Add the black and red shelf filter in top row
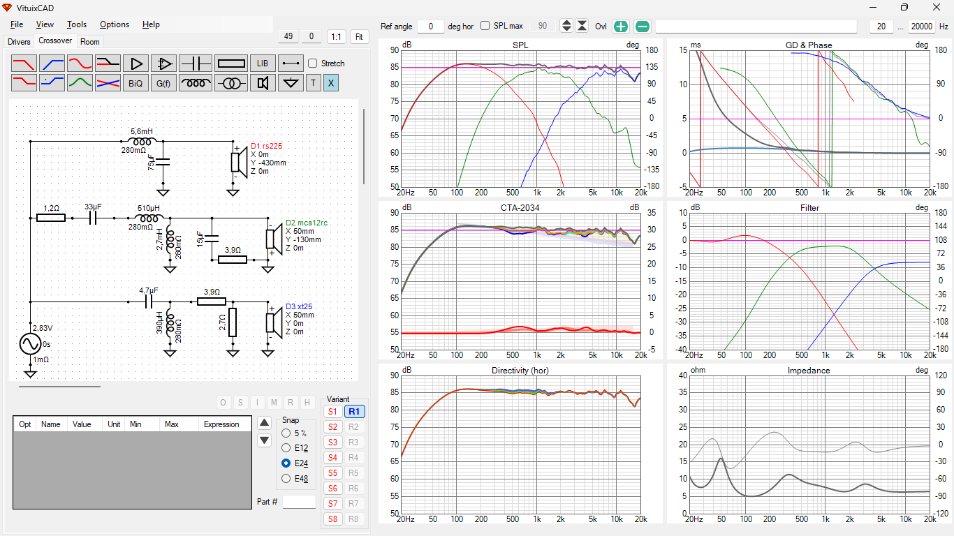 pyautogui.click(x=108, y=64)
